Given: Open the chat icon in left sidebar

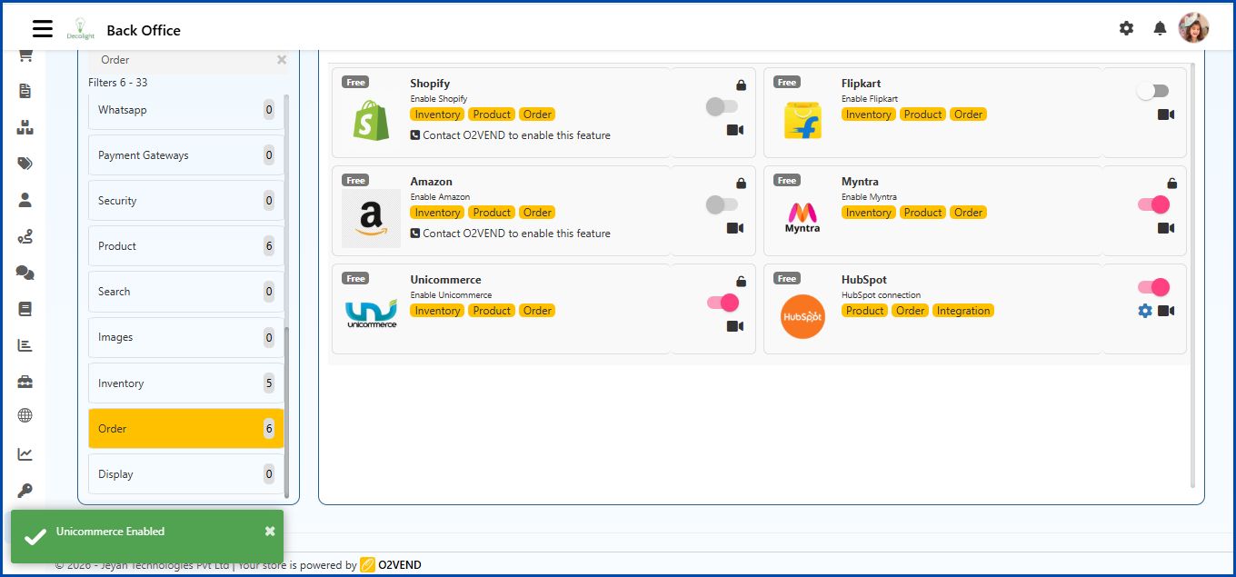Looking at the screenshot, I should tap(26, 273).
